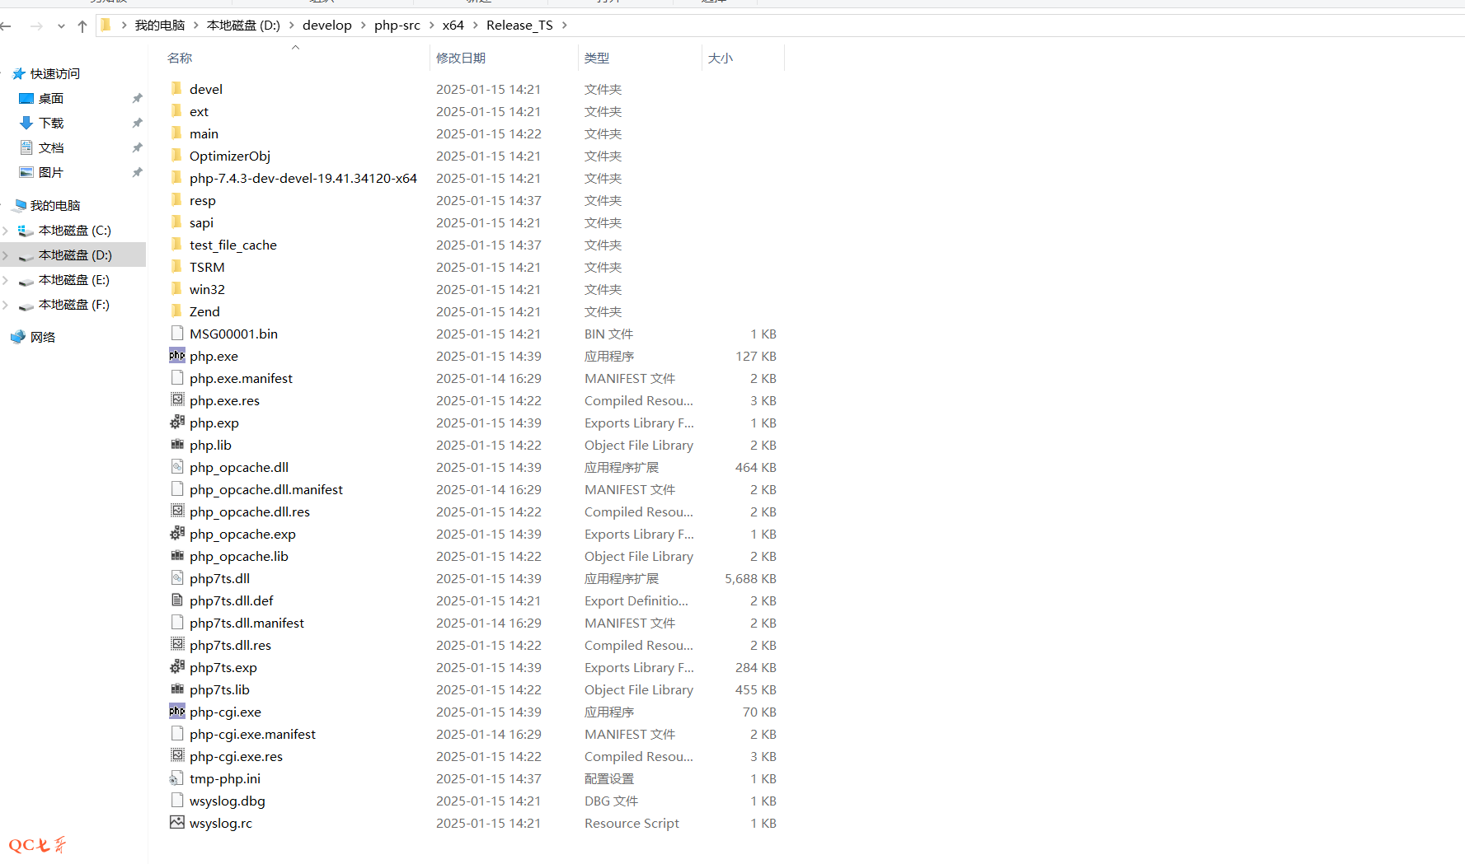Select the php-cgi.exe file icon
Viewport: 1465px width, 864px height.
tap(176, 712)
